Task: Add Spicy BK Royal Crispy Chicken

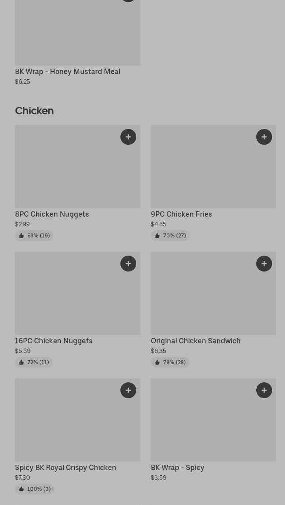Action: tap(128, 390)
